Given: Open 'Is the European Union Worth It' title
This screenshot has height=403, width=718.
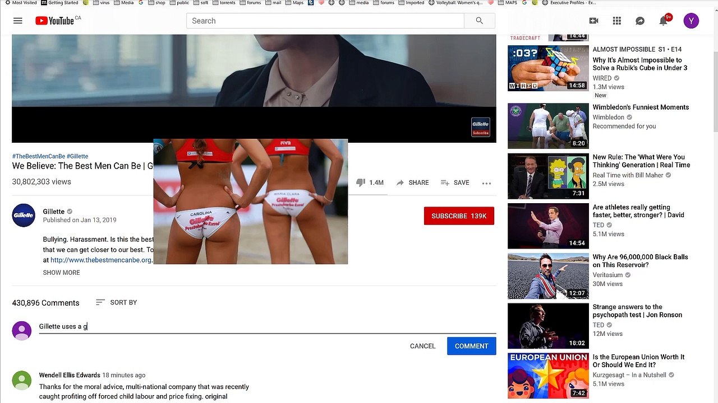Looking at the screenshot, I should (x=639, y=360).
